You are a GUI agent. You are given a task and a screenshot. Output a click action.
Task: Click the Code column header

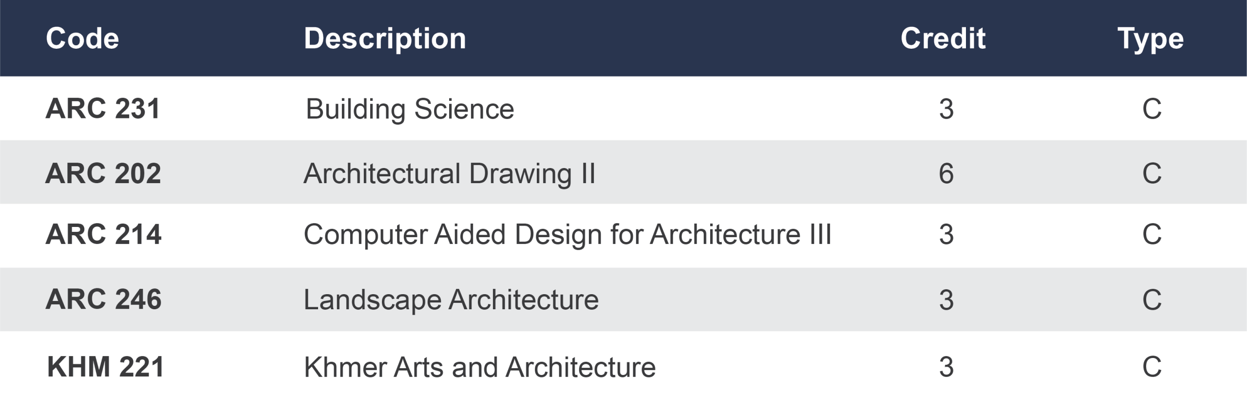82,38
